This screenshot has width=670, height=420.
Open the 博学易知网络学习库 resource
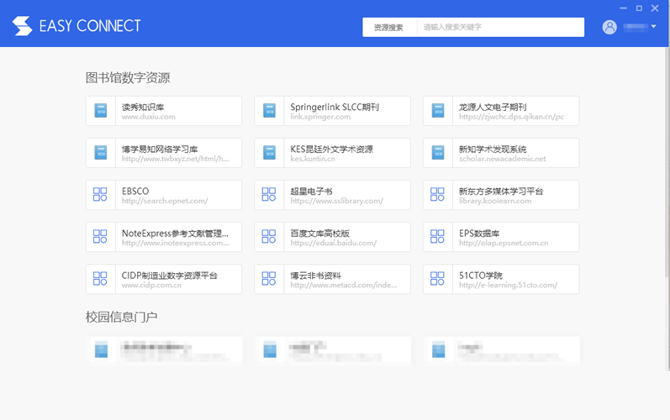pos(164,153)
